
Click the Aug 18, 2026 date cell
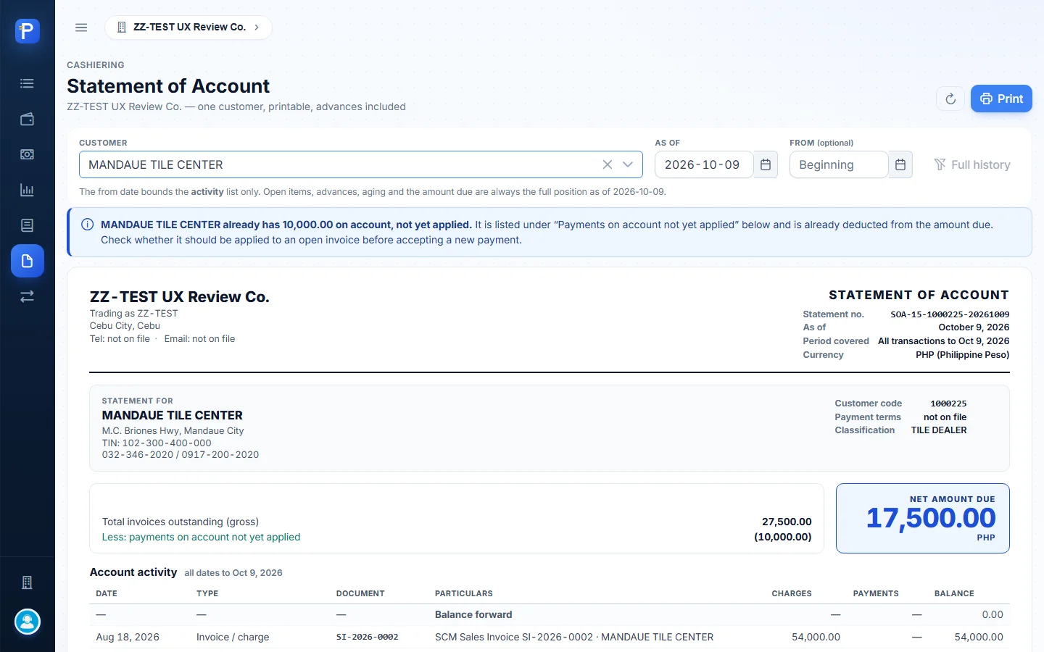(128, 637)
